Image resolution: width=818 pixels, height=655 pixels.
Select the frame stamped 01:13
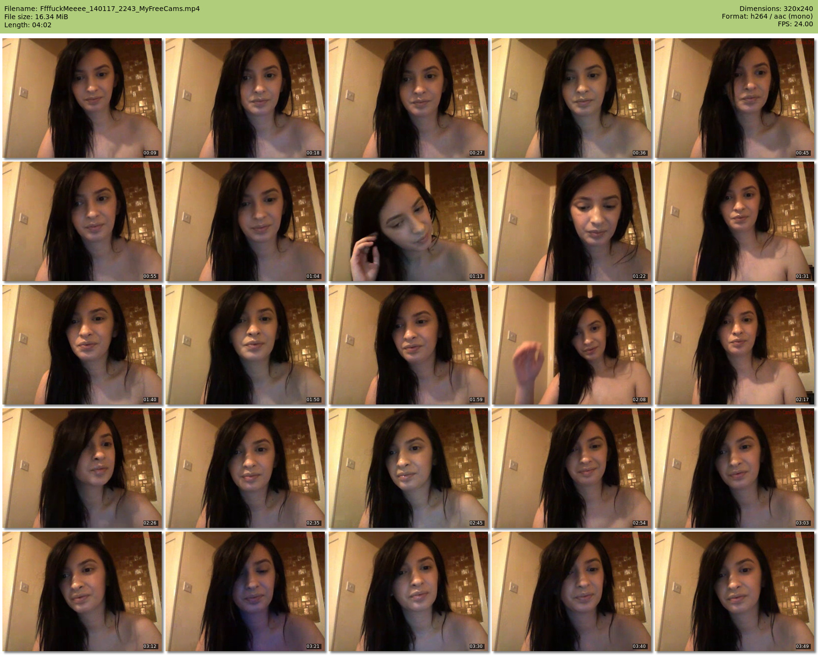click(409, 221)
